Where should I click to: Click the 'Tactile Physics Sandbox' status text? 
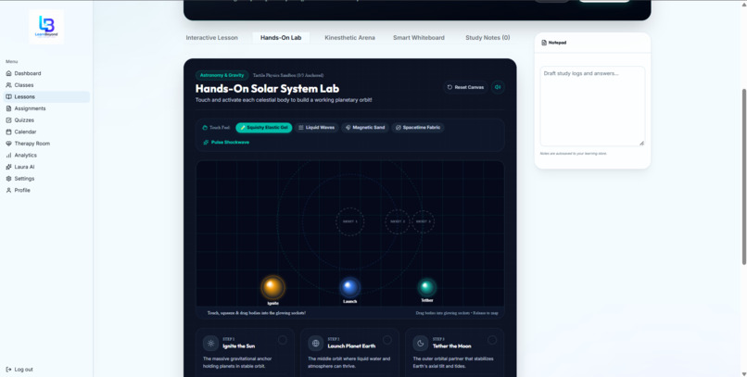pos(288,75)
